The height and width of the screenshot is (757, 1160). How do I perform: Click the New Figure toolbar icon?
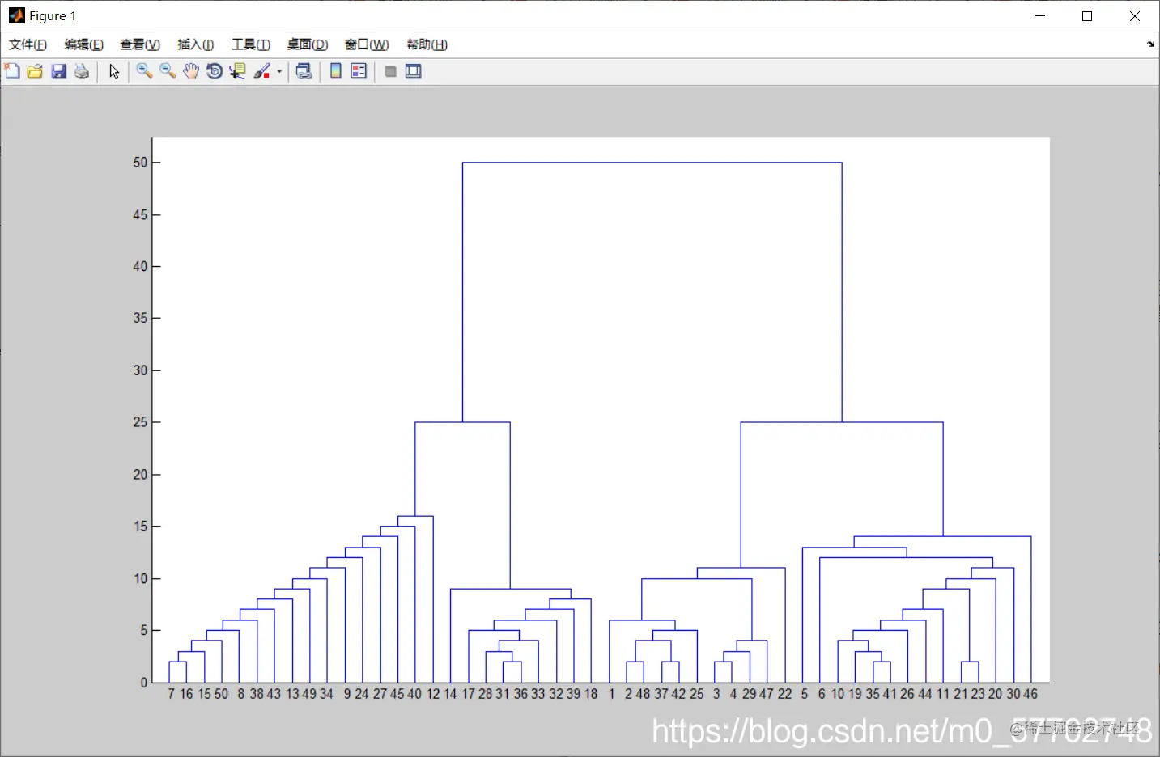pyautogui.click(x=12, y=71)
